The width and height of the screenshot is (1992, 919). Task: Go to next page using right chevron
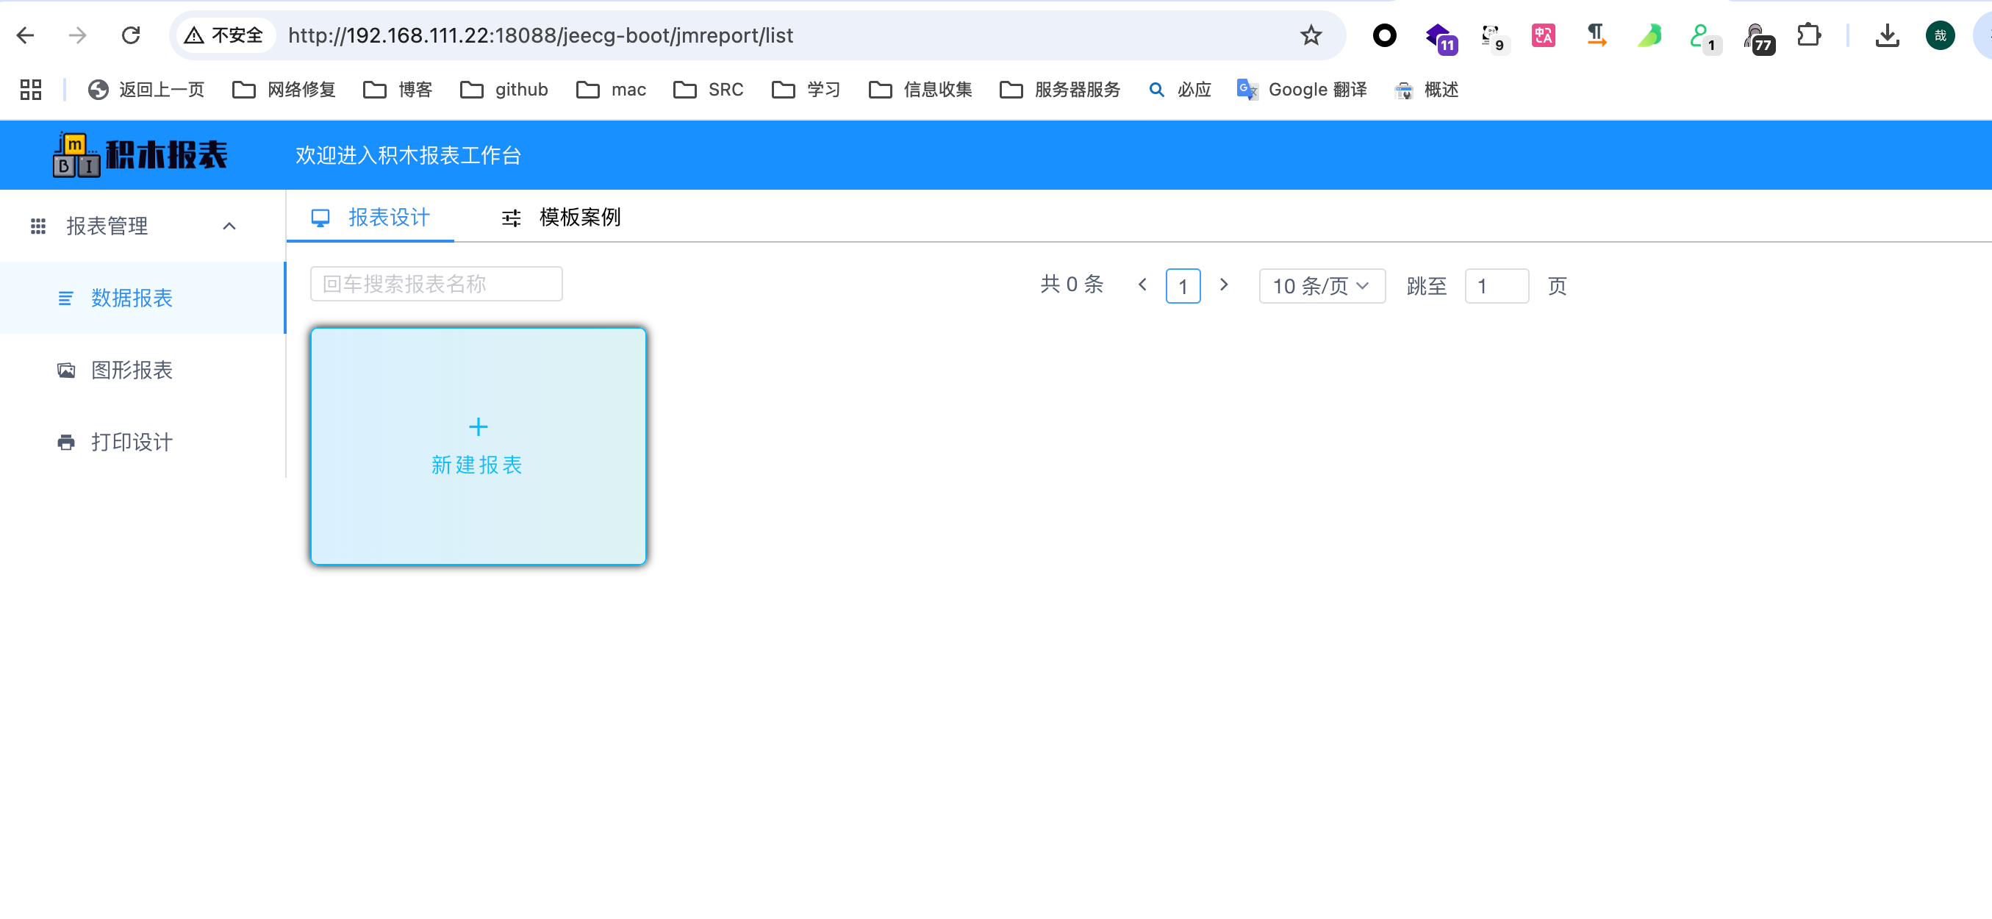tap(1223, 285)
